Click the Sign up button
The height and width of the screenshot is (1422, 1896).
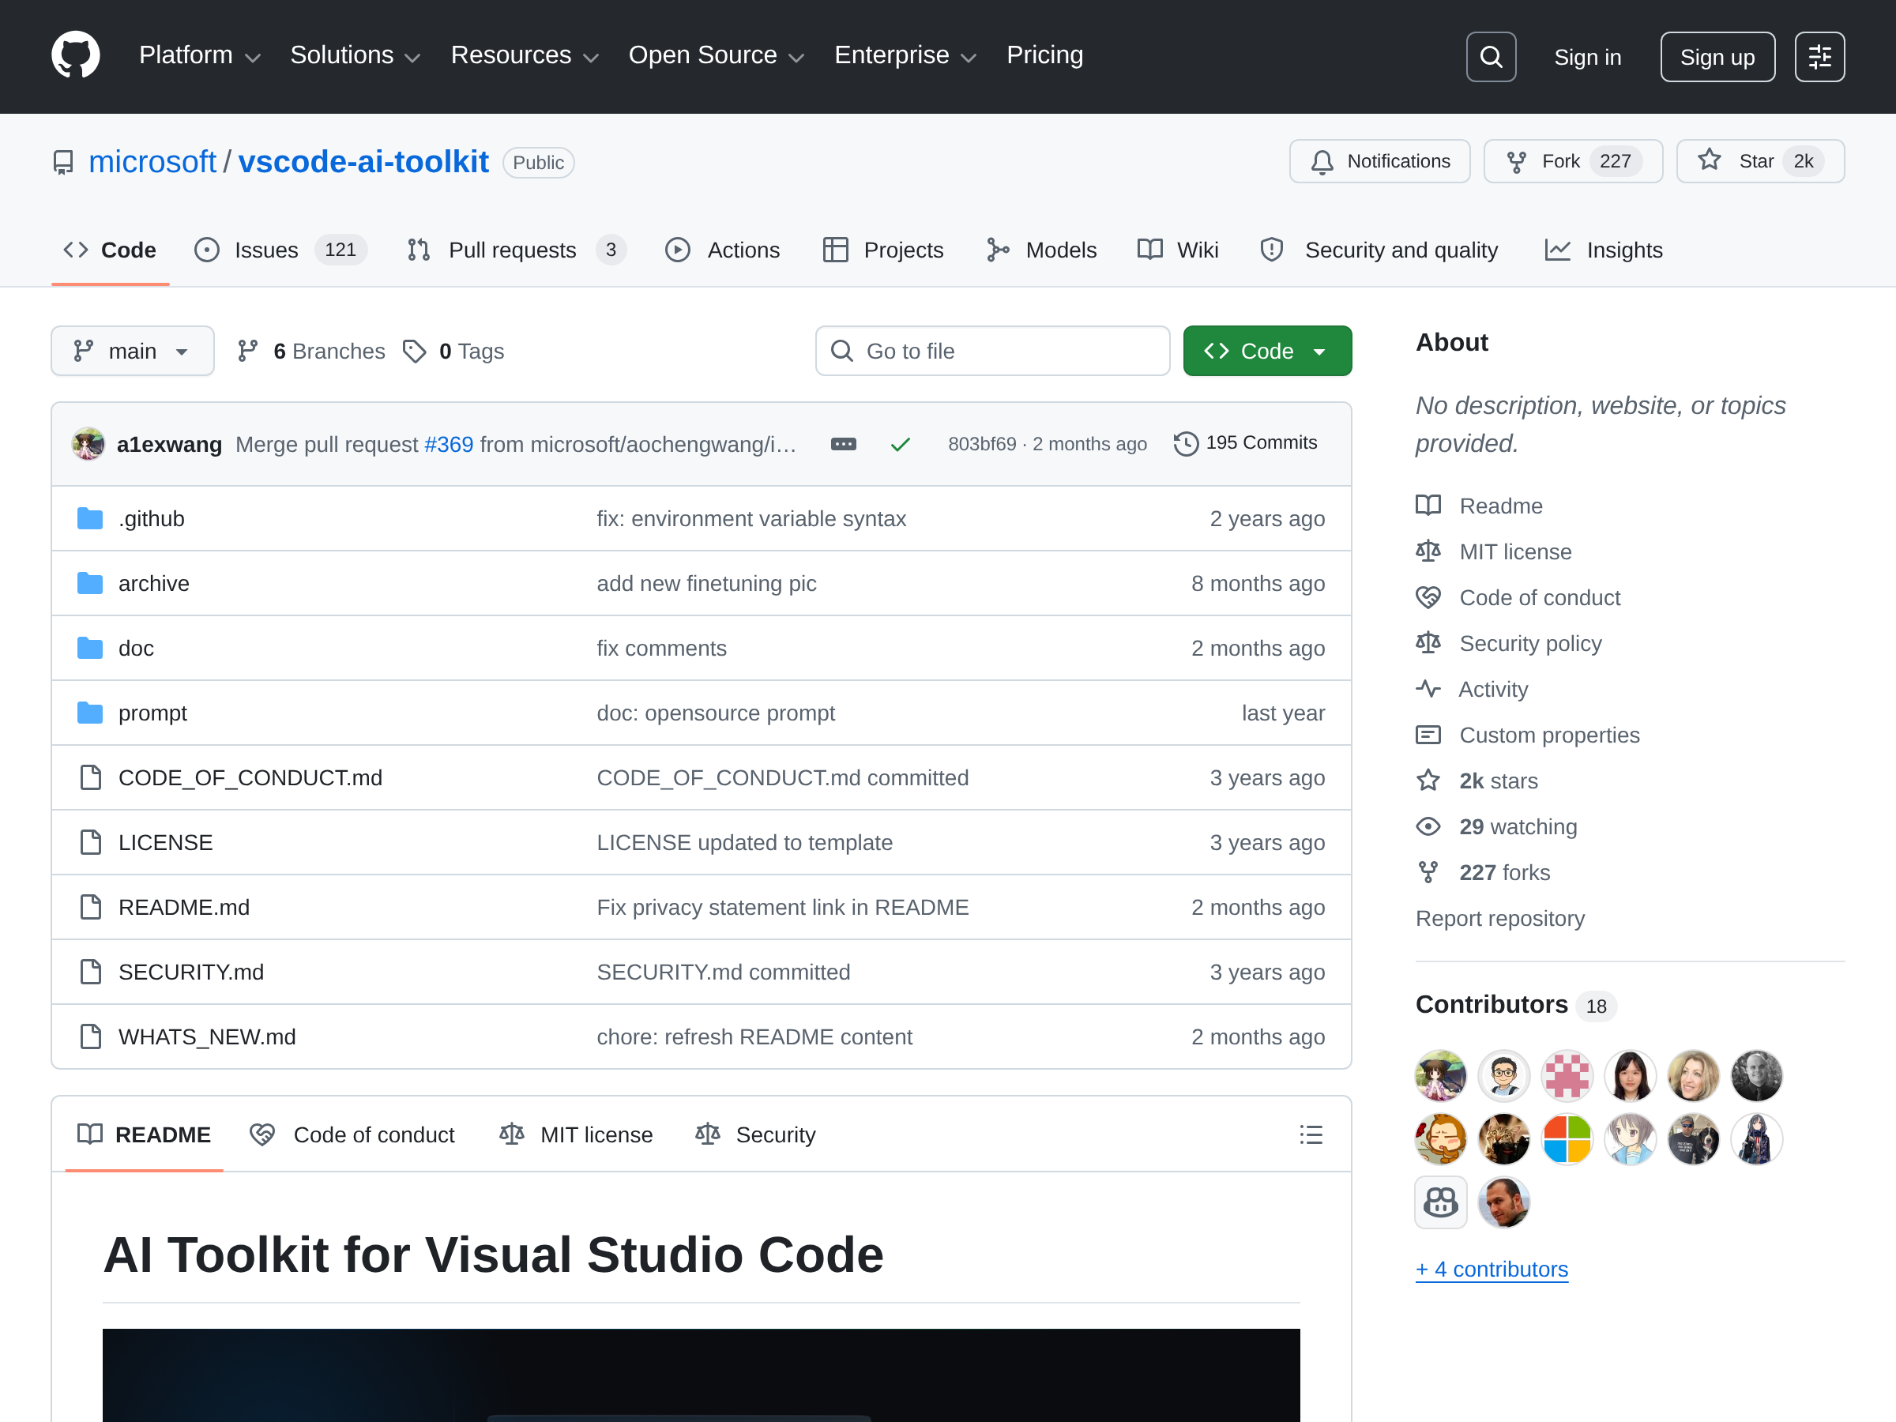pyautogui.click(x=1717, y=57)
